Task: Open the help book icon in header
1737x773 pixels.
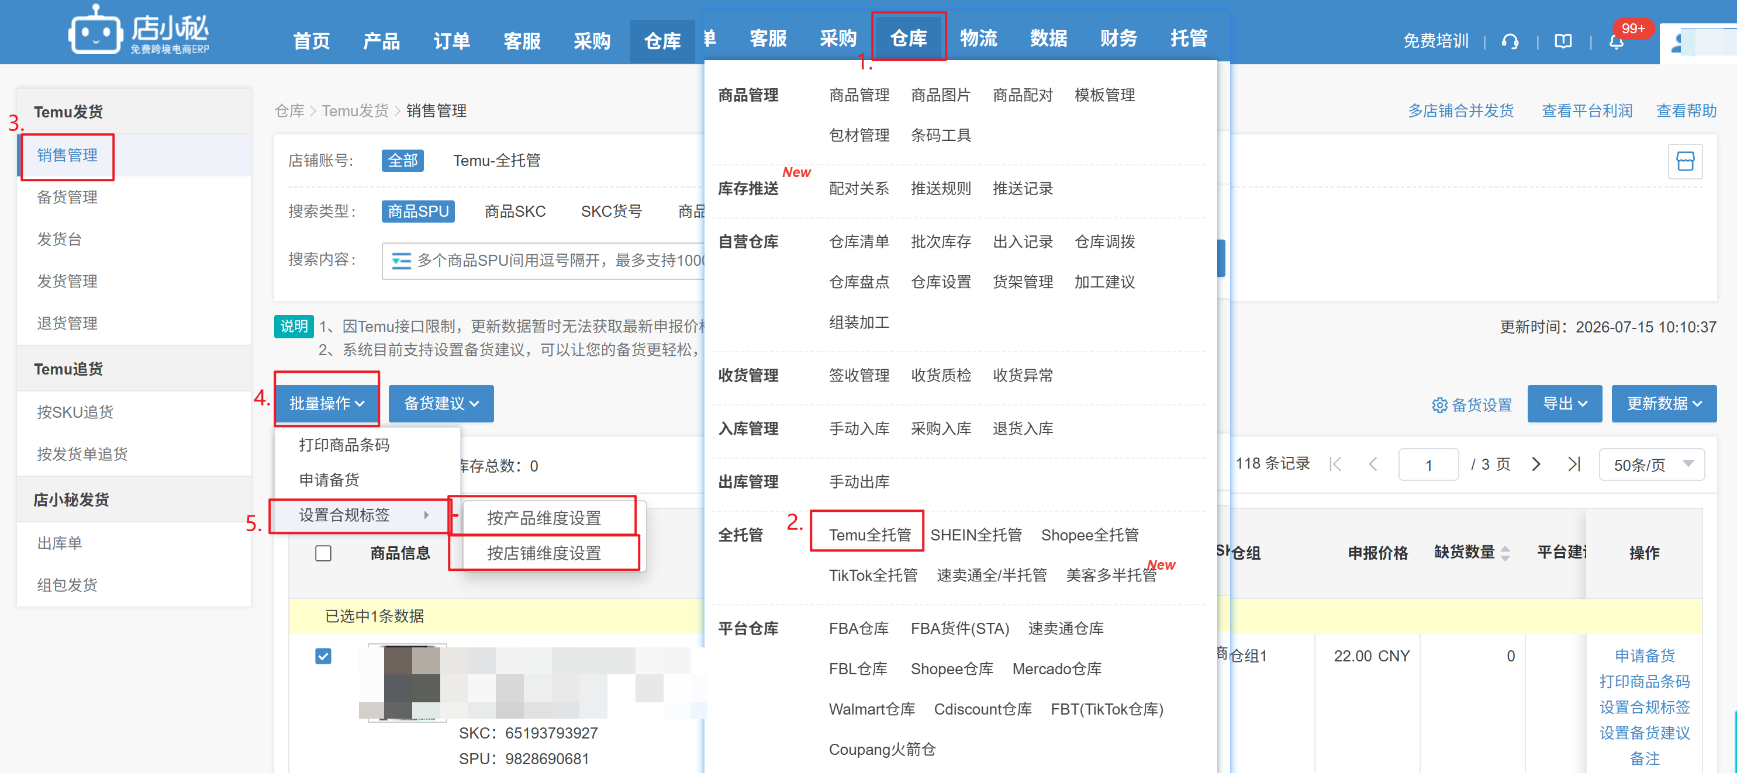Action: [1562, 42]
